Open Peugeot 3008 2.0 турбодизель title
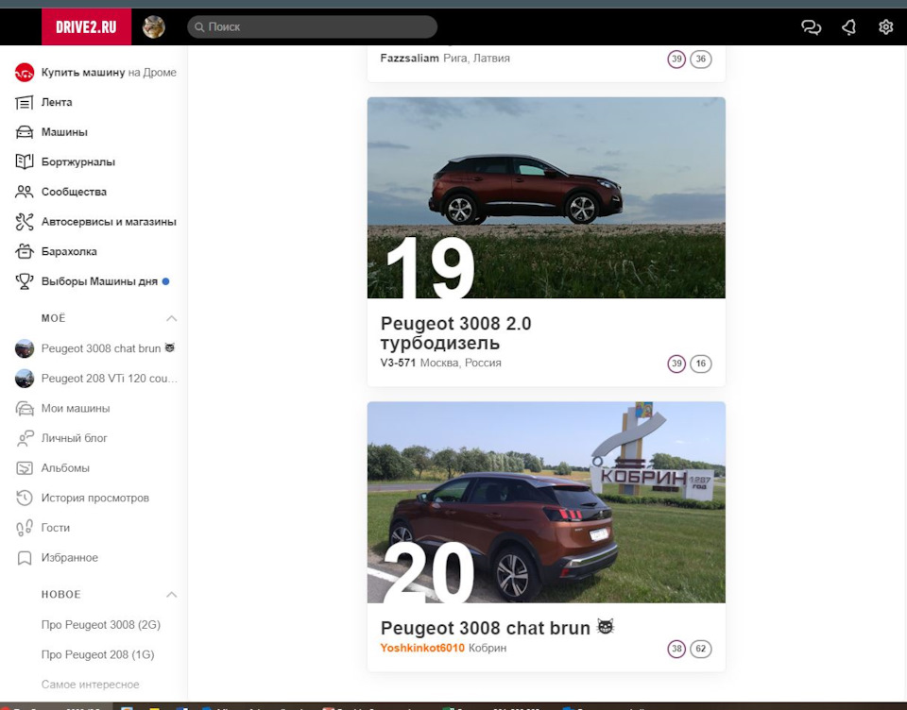The height and width of the screenshot is (710, 907). [x=455, y=333]
